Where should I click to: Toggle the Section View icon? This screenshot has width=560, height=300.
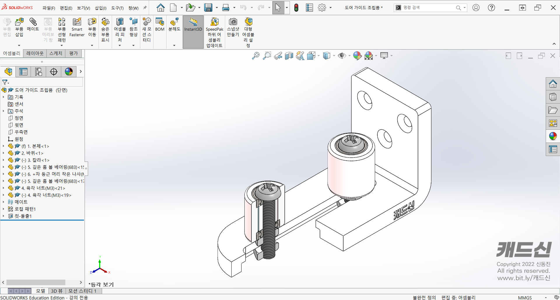289,56
